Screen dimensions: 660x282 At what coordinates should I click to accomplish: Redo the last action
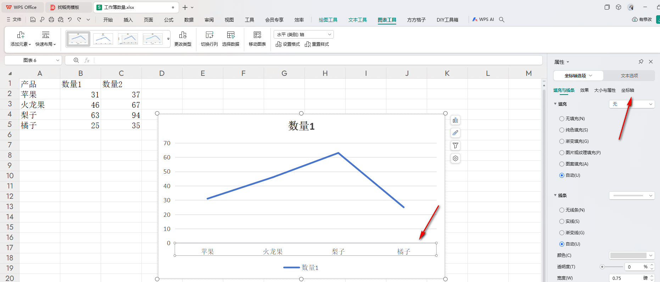click(79, 20)
